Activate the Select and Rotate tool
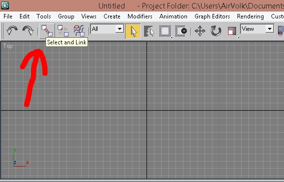The height and width of the screenshot is (182, 284). tap(215, 31)
